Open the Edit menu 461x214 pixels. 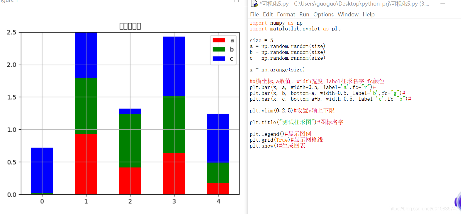268,14
